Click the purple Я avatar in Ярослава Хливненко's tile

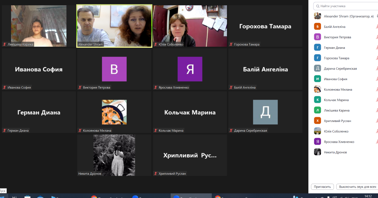(190, 69)
